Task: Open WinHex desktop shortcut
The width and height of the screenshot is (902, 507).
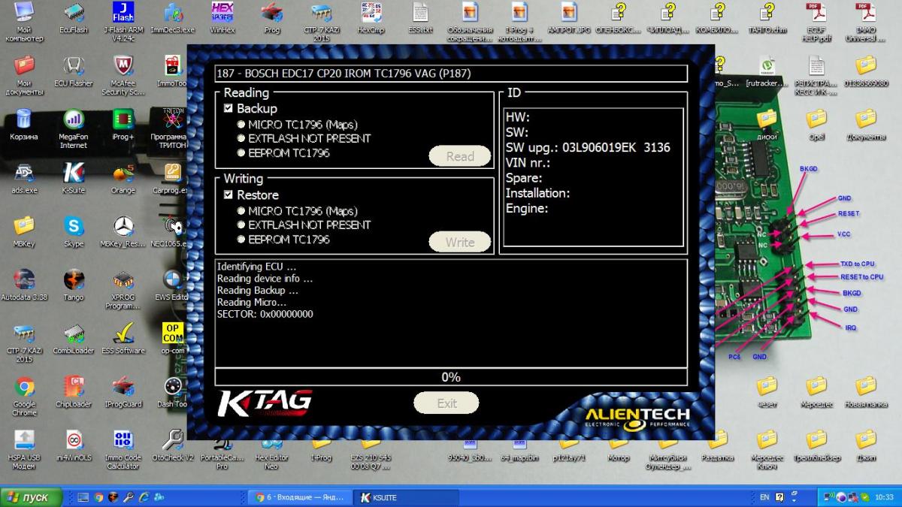Action: (222, 17)
